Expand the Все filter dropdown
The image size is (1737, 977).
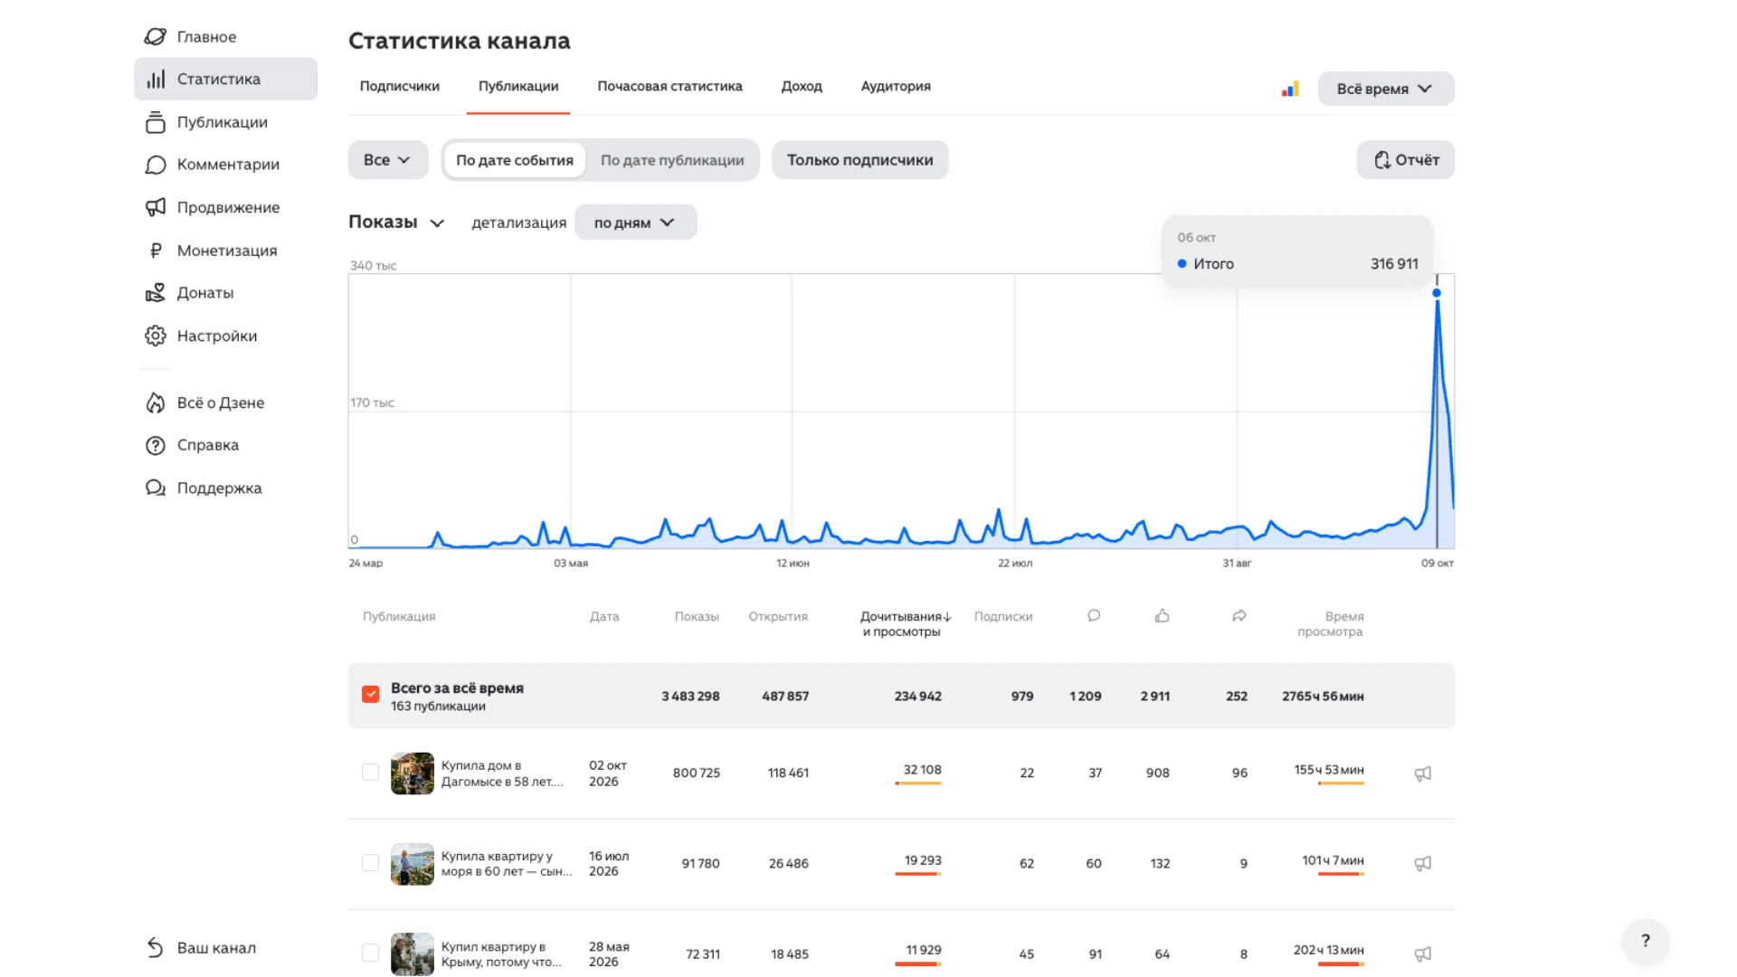(387, 160)
